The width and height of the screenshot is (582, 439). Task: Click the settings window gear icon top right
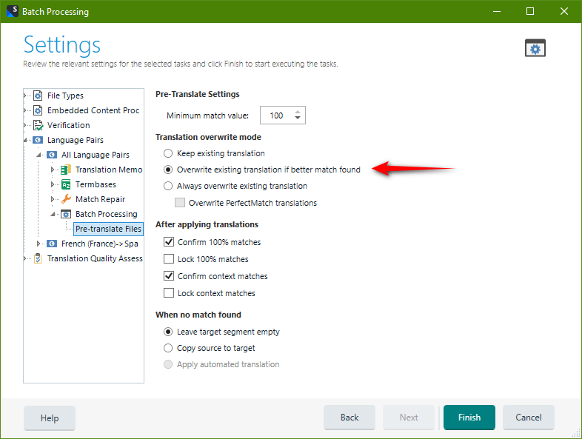(x=535, y=48)
